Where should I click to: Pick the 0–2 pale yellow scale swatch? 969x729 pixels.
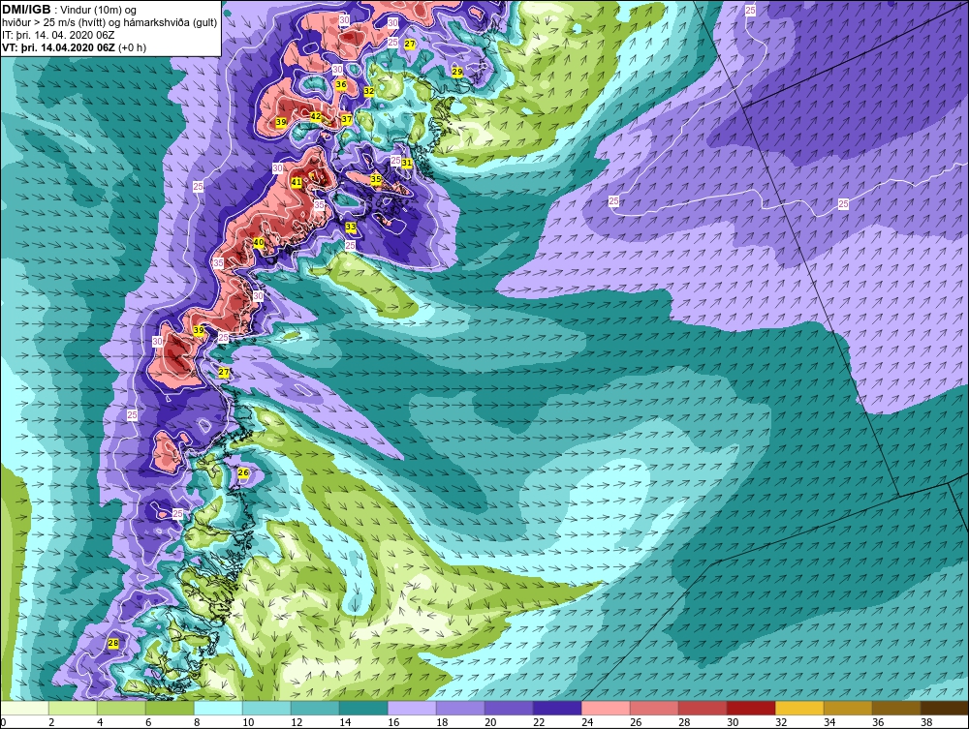[25, 708]
